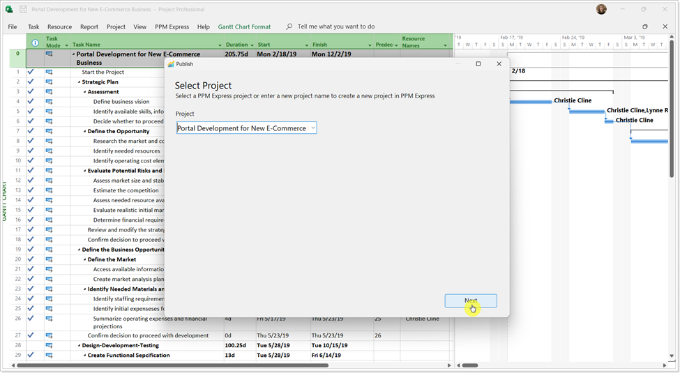Open Task Name column filter arrow

click(x=220, y=45)
